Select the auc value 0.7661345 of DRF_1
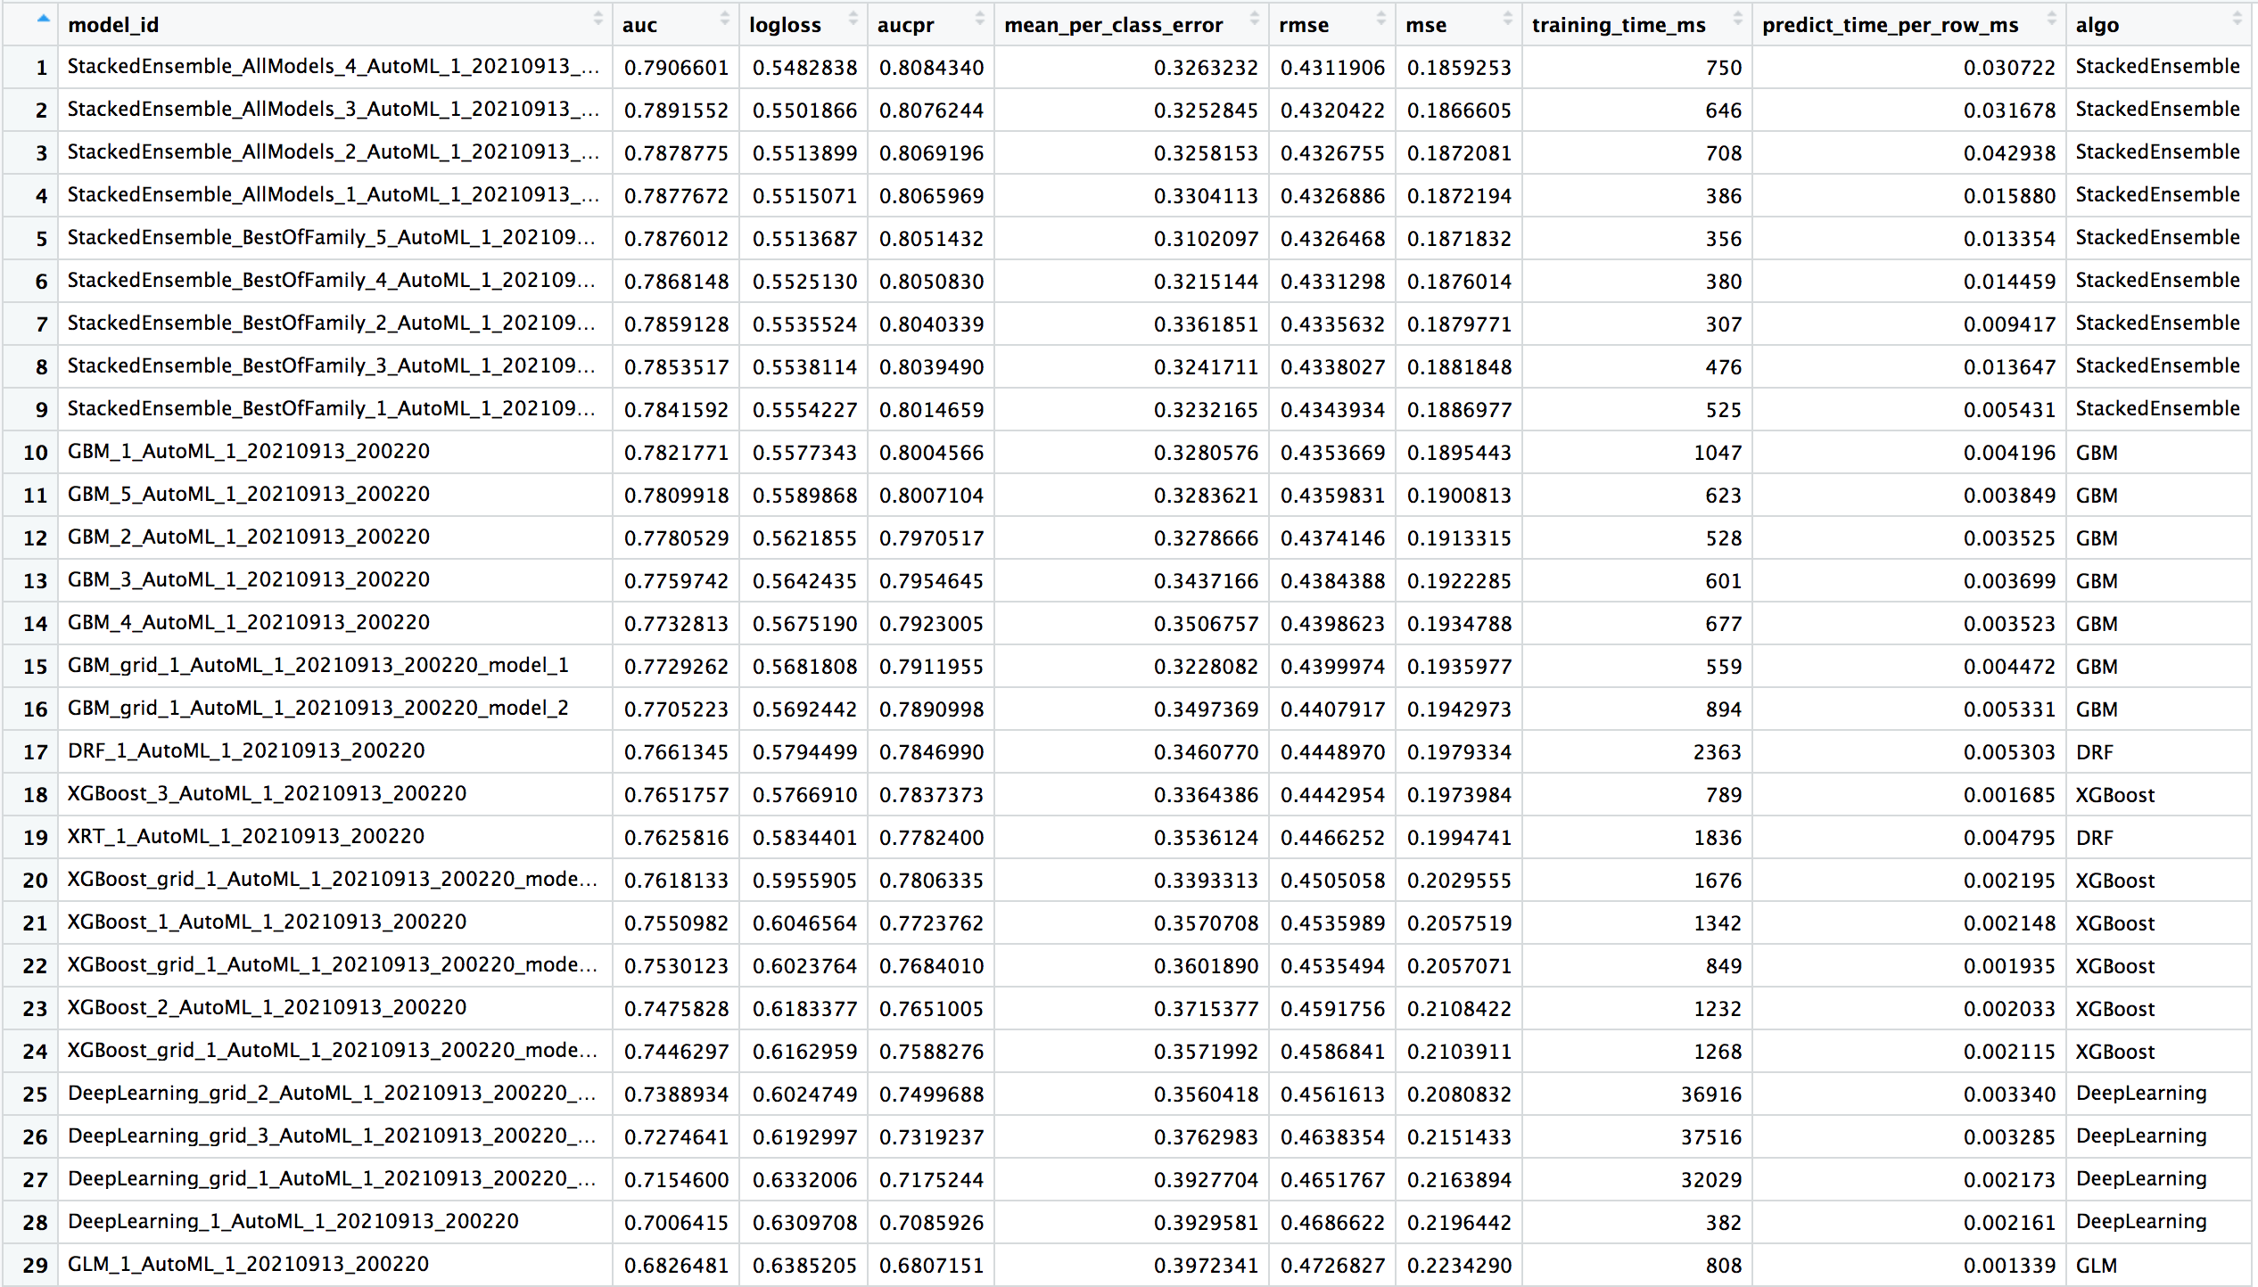This screenshot has width=2258, height=1287. tap(676, 751)
